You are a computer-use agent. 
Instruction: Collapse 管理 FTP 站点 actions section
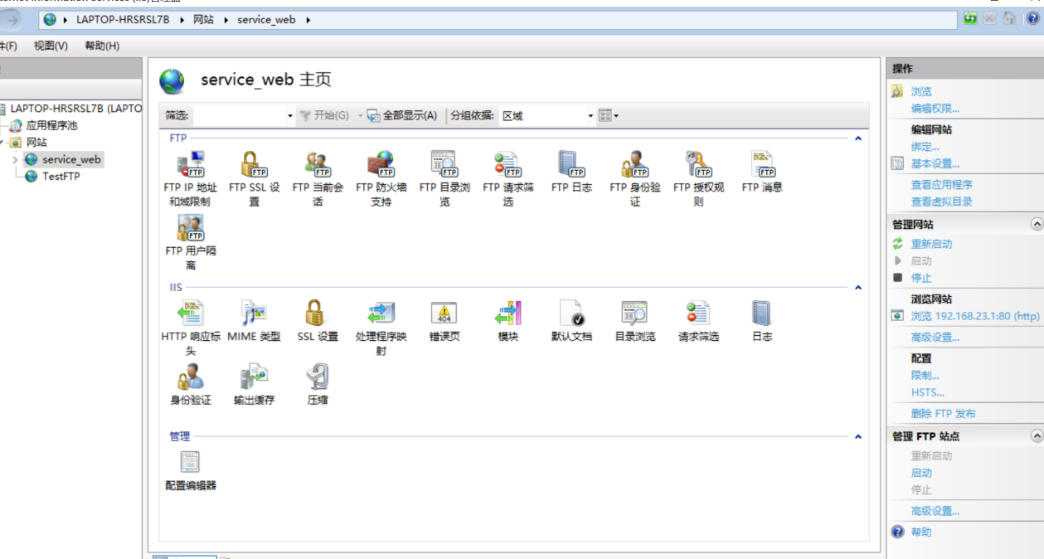click(x=1037, y=435)
